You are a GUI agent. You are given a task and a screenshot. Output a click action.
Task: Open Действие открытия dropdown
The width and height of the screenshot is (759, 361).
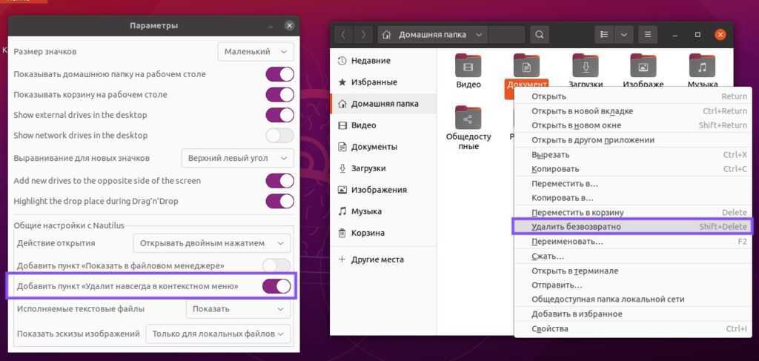212,243
